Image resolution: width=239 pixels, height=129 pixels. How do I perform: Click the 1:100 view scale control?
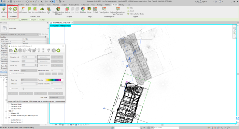55,125
